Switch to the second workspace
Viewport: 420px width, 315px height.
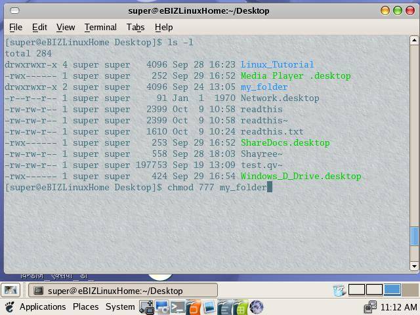(374, 290)
